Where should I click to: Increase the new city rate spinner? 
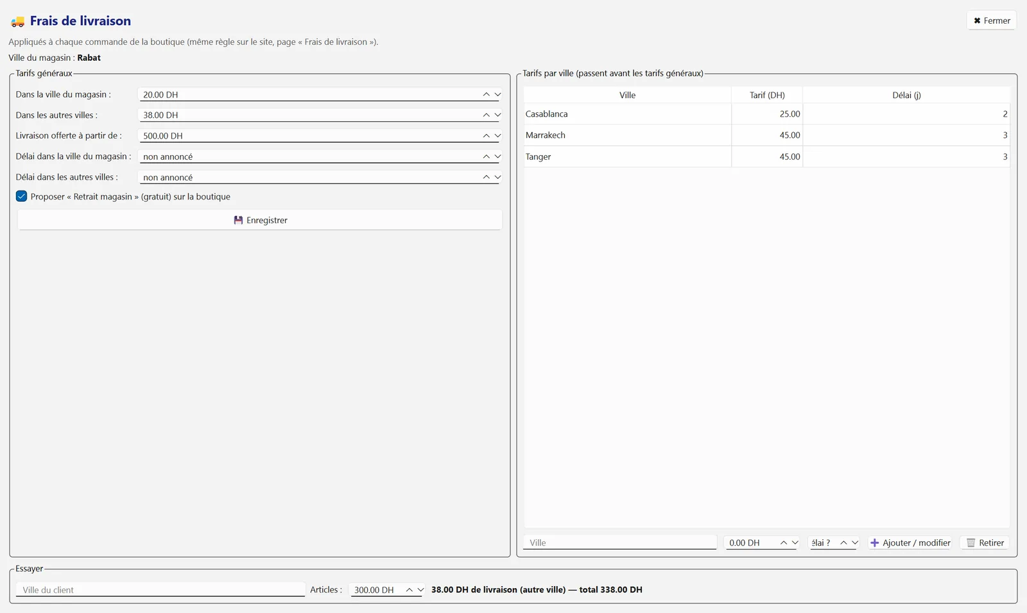(x=784, y=542)
